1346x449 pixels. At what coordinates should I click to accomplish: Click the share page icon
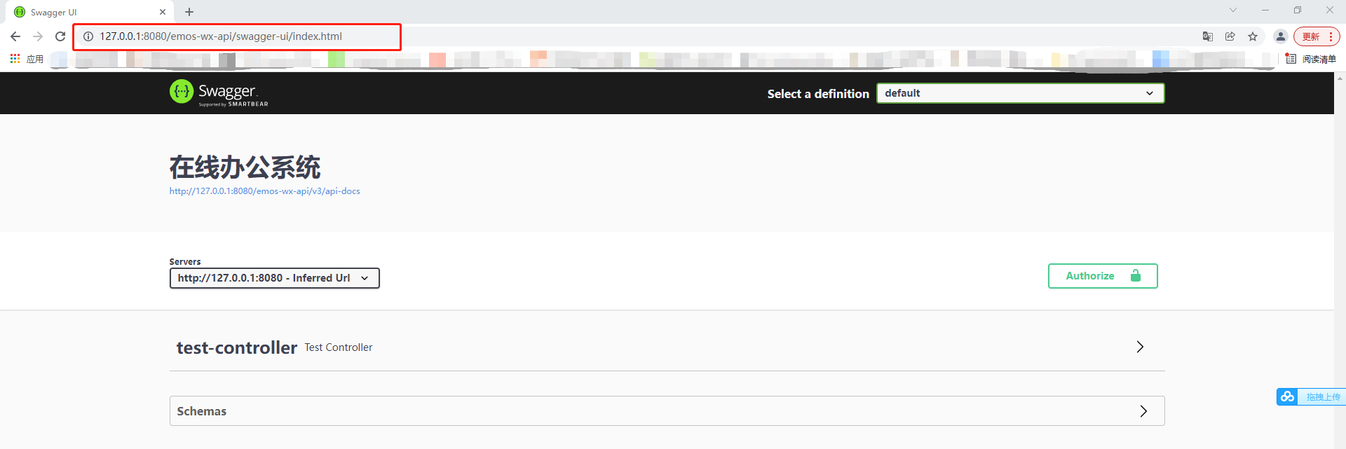[x=1230, y=36]
